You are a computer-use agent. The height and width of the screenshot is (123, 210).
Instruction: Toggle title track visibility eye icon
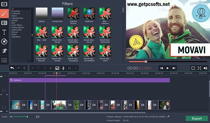[1, 77]
